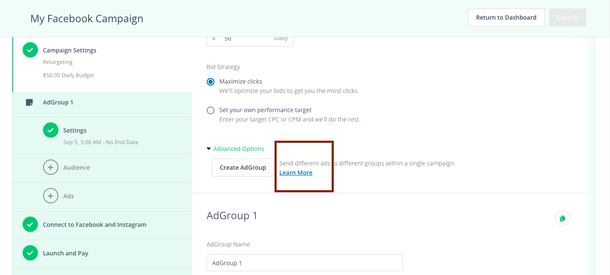Click the Settings green checkmark icon

50,130
